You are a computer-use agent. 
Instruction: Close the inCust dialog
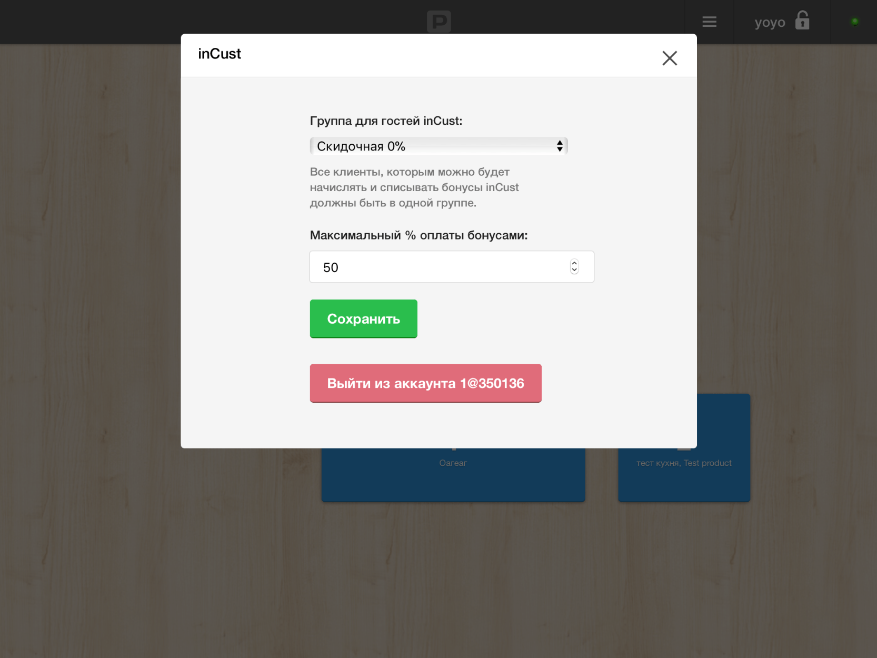click(670, 58)
